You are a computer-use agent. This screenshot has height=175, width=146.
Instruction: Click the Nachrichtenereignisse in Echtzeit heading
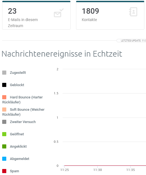point(62,54)
